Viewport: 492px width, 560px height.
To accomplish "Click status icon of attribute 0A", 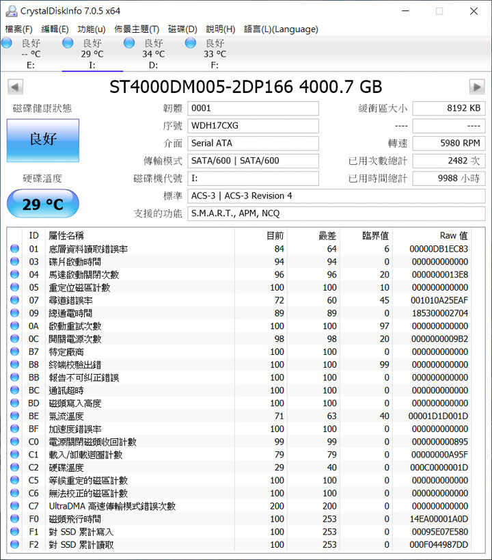I will click(x=14, y=325).
